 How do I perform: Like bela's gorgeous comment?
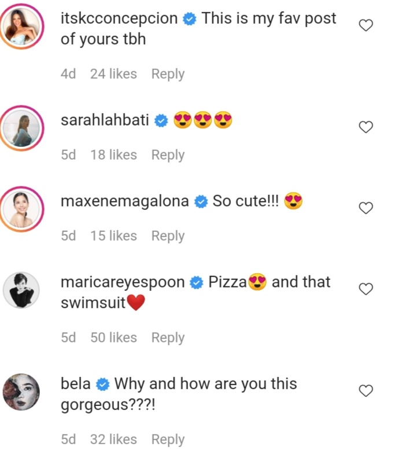pos(366,390)
